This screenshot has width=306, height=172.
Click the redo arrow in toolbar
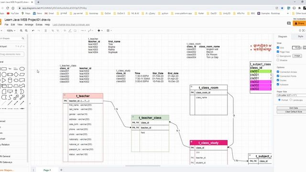tap(38, 31)
